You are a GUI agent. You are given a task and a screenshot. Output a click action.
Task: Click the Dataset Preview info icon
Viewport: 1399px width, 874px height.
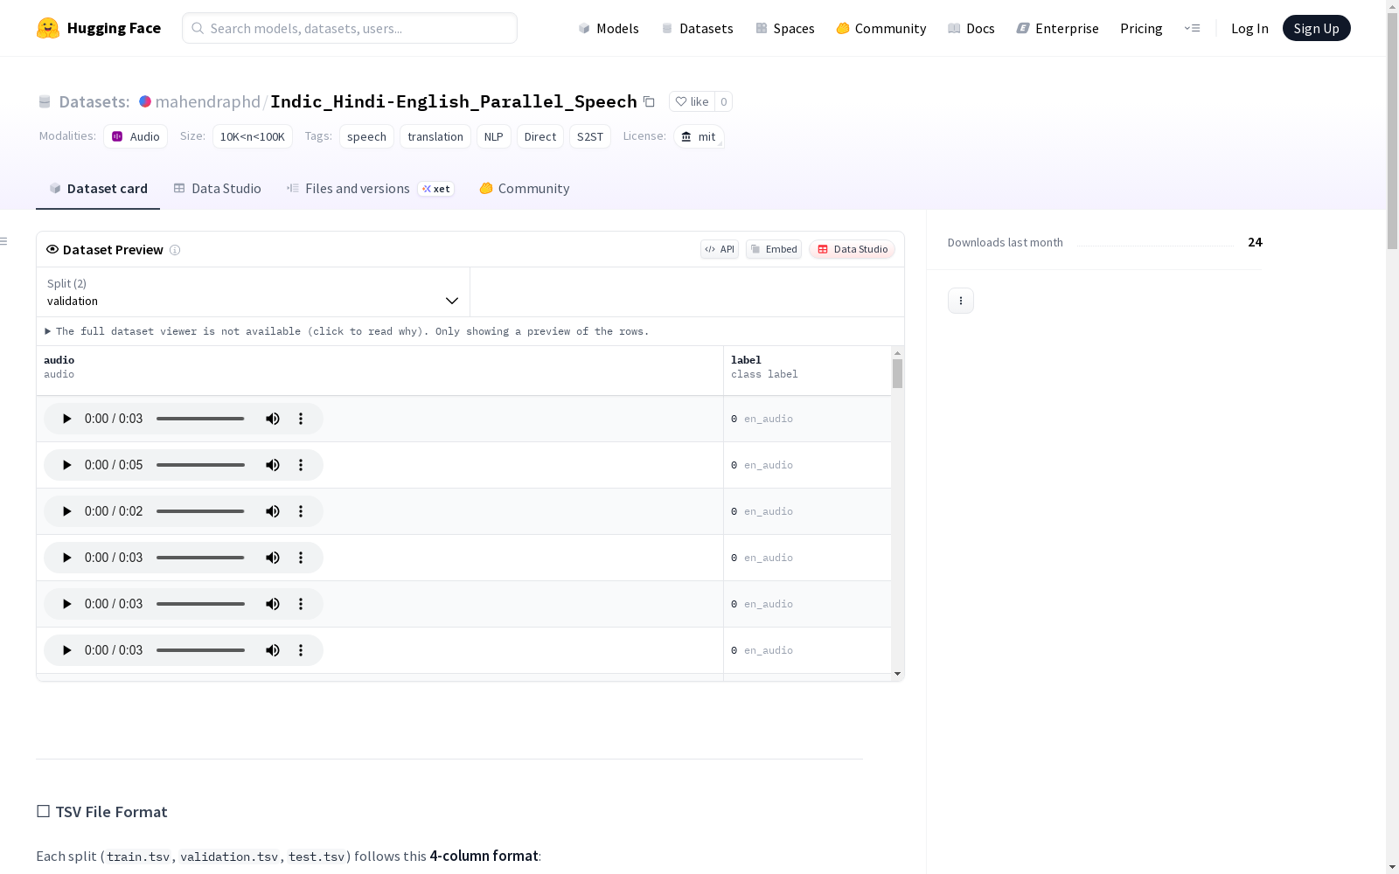[175, 250]
